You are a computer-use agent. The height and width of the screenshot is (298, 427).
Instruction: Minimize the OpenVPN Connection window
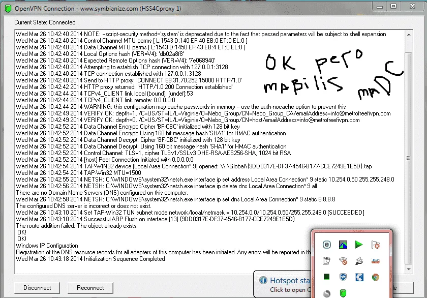pos(380,7)
